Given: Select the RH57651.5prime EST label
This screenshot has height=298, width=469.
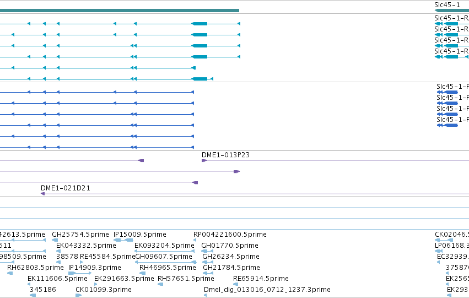Looking at the screenshot, I should (x=186, y=279).
